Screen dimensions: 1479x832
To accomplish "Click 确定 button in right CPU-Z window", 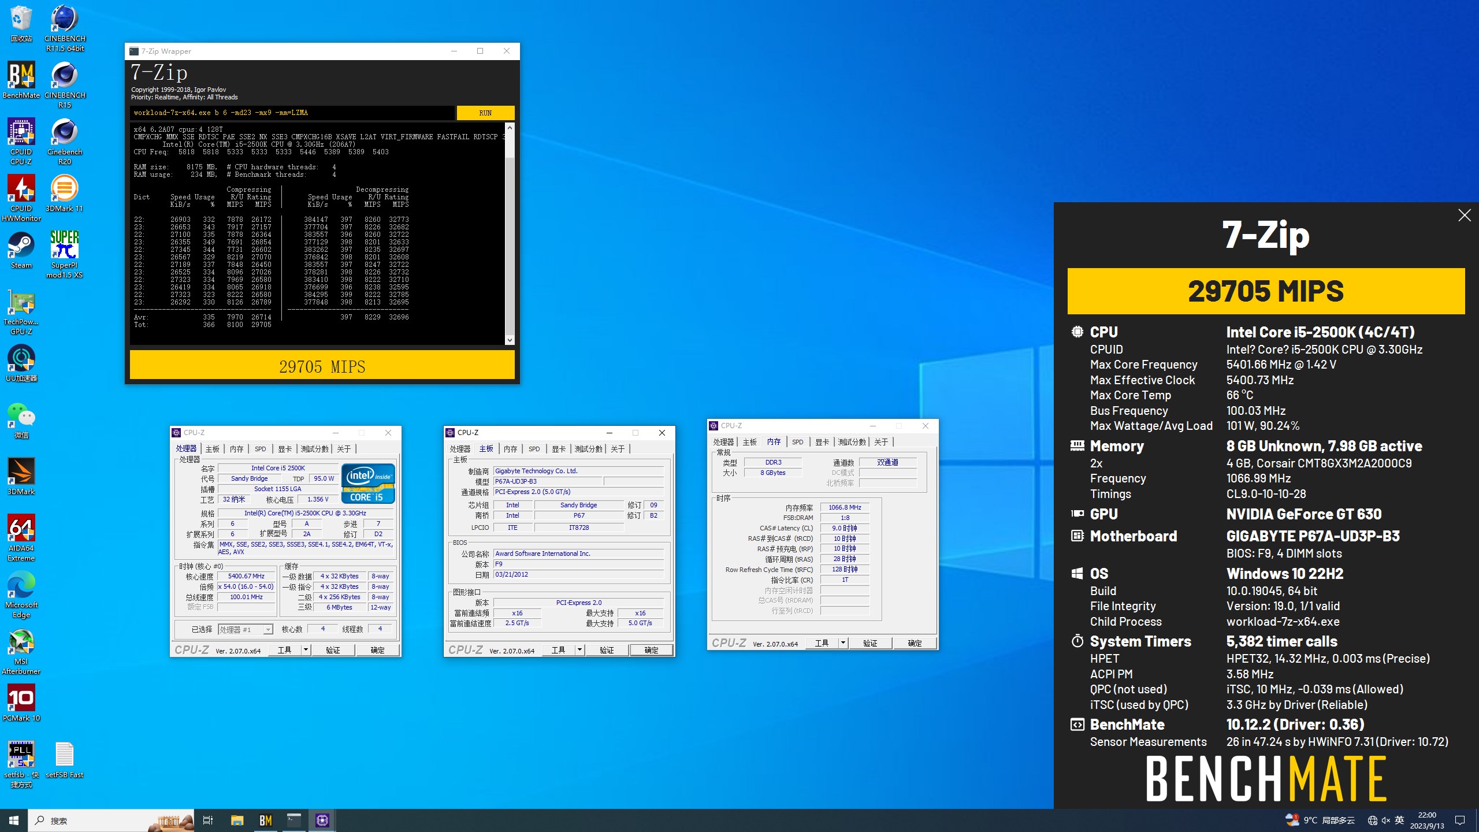I will coord(915,643).
